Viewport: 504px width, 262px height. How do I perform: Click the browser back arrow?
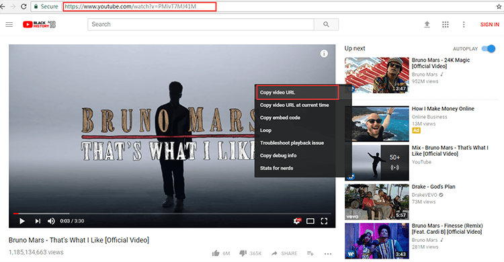click(x=2, y=7)
